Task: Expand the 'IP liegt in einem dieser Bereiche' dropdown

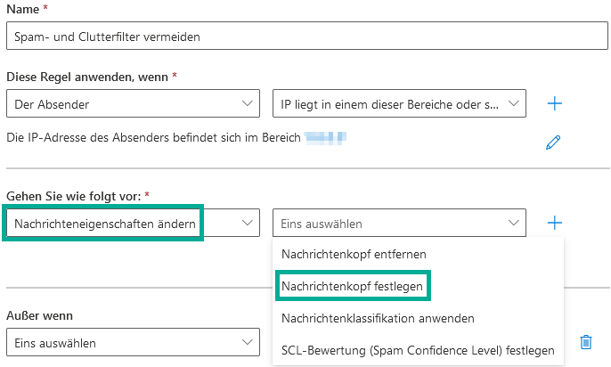Action: (399, 104)
